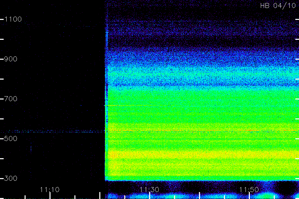Click the 700 frequency axis label

coord(11,99)
